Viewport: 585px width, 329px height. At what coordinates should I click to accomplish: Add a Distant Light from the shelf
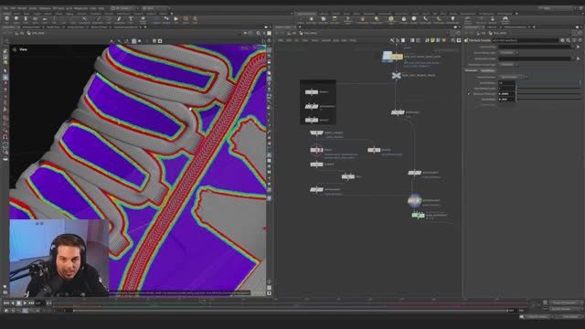377,20
